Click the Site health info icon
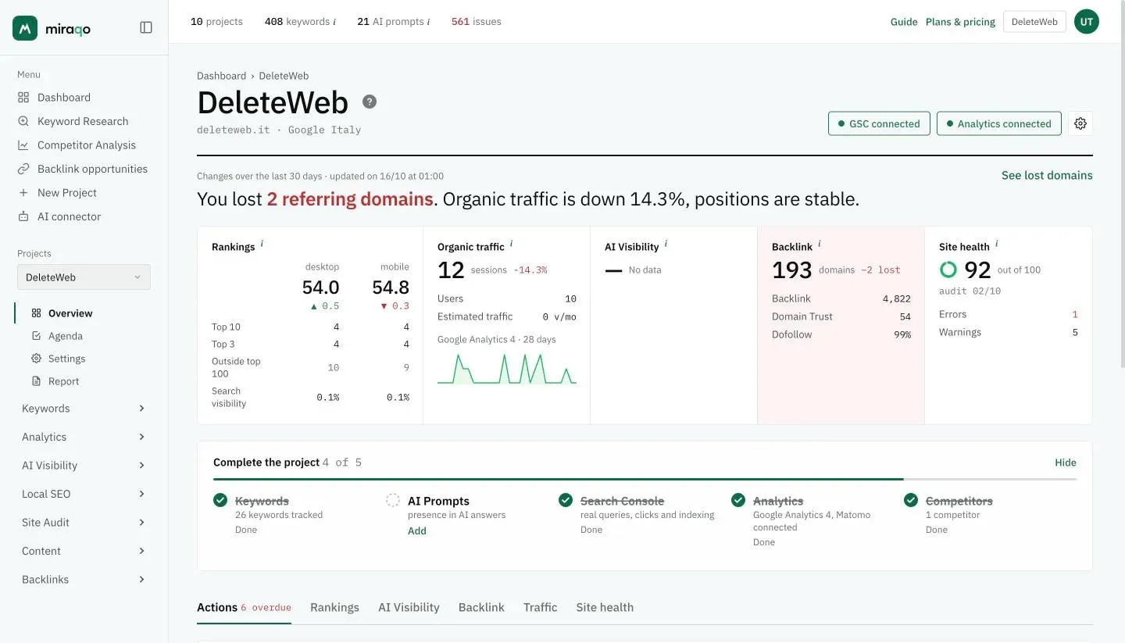Viewport: 1125px width, 643px height. click(996, 244)
